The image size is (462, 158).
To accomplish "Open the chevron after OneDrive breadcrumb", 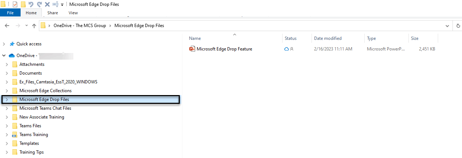I will point(110,26).
